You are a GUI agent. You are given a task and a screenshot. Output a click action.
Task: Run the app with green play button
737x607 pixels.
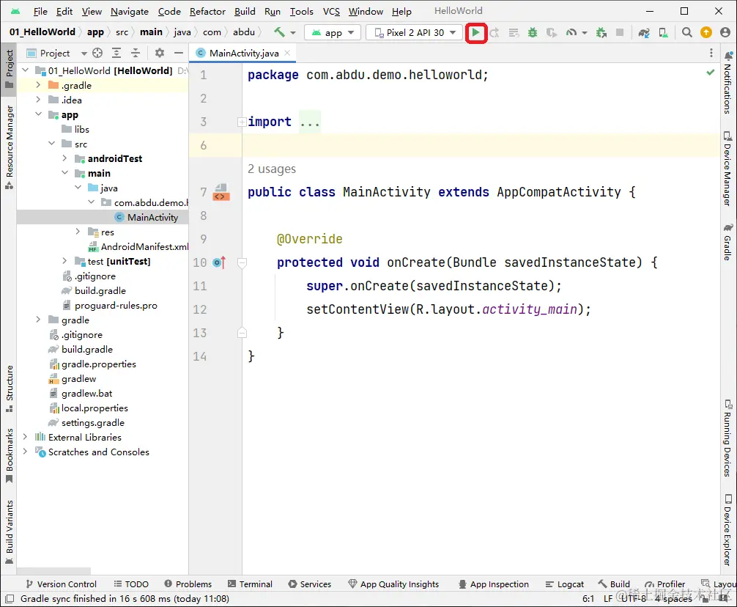point(475,32)
